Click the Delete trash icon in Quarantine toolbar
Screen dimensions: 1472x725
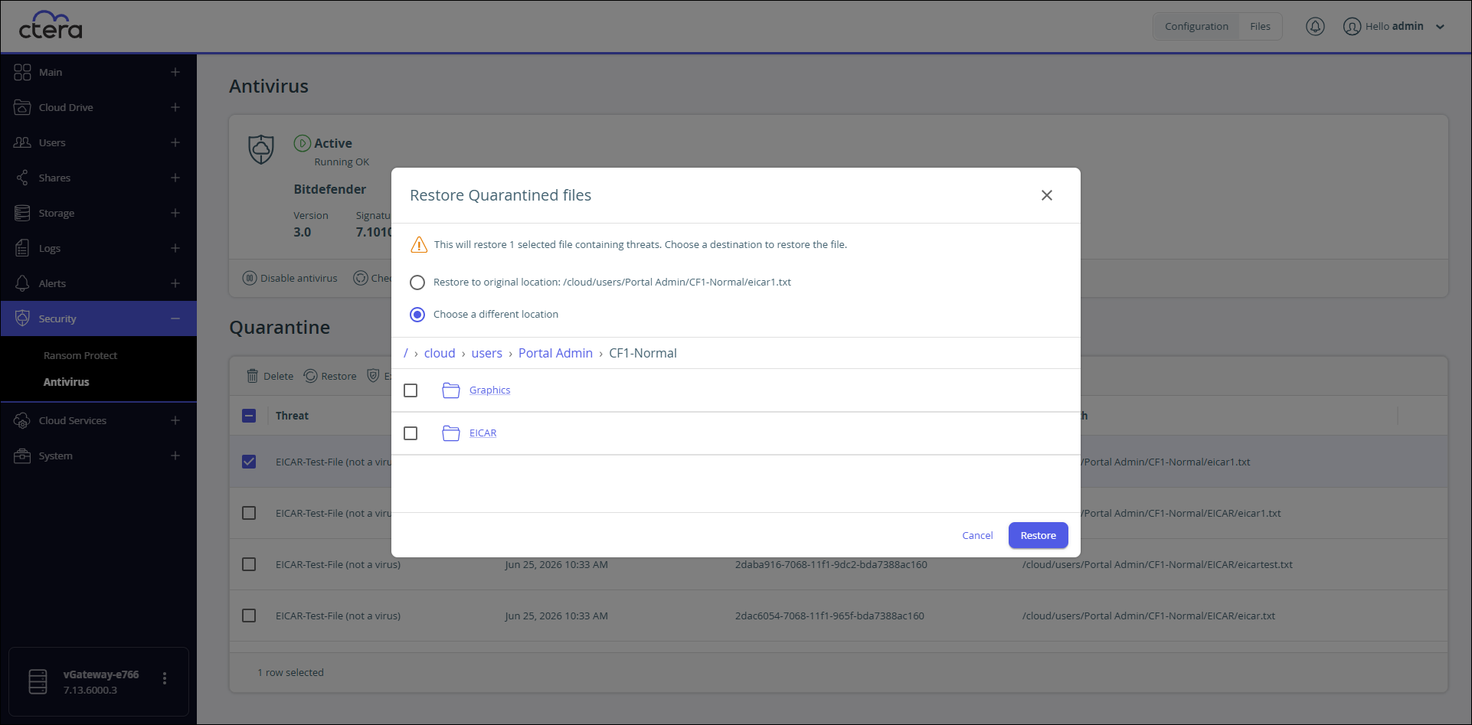pos(252,376)
